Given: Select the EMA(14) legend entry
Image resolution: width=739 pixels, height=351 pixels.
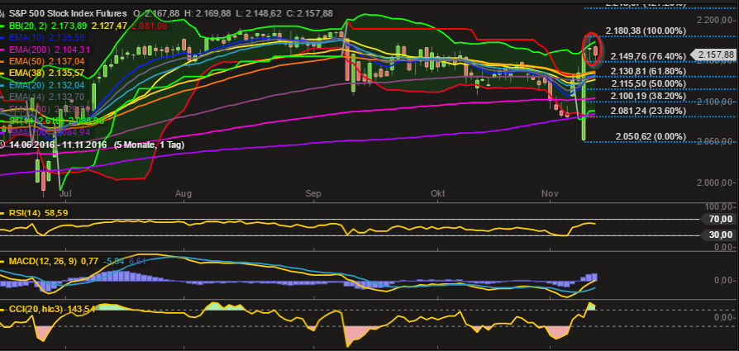Looking at the screenshot, I should click(48, 97).
